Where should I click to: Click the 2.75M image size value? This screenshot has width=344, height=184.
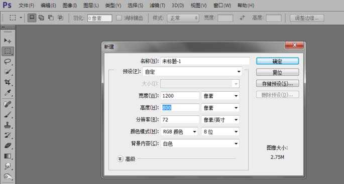(277, 157)
